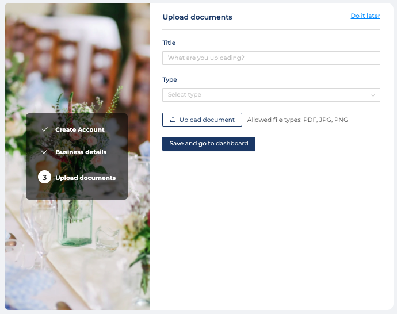
Task: Open the Select type dropdown
Action: pyautogui.click(x=270, y=95)
